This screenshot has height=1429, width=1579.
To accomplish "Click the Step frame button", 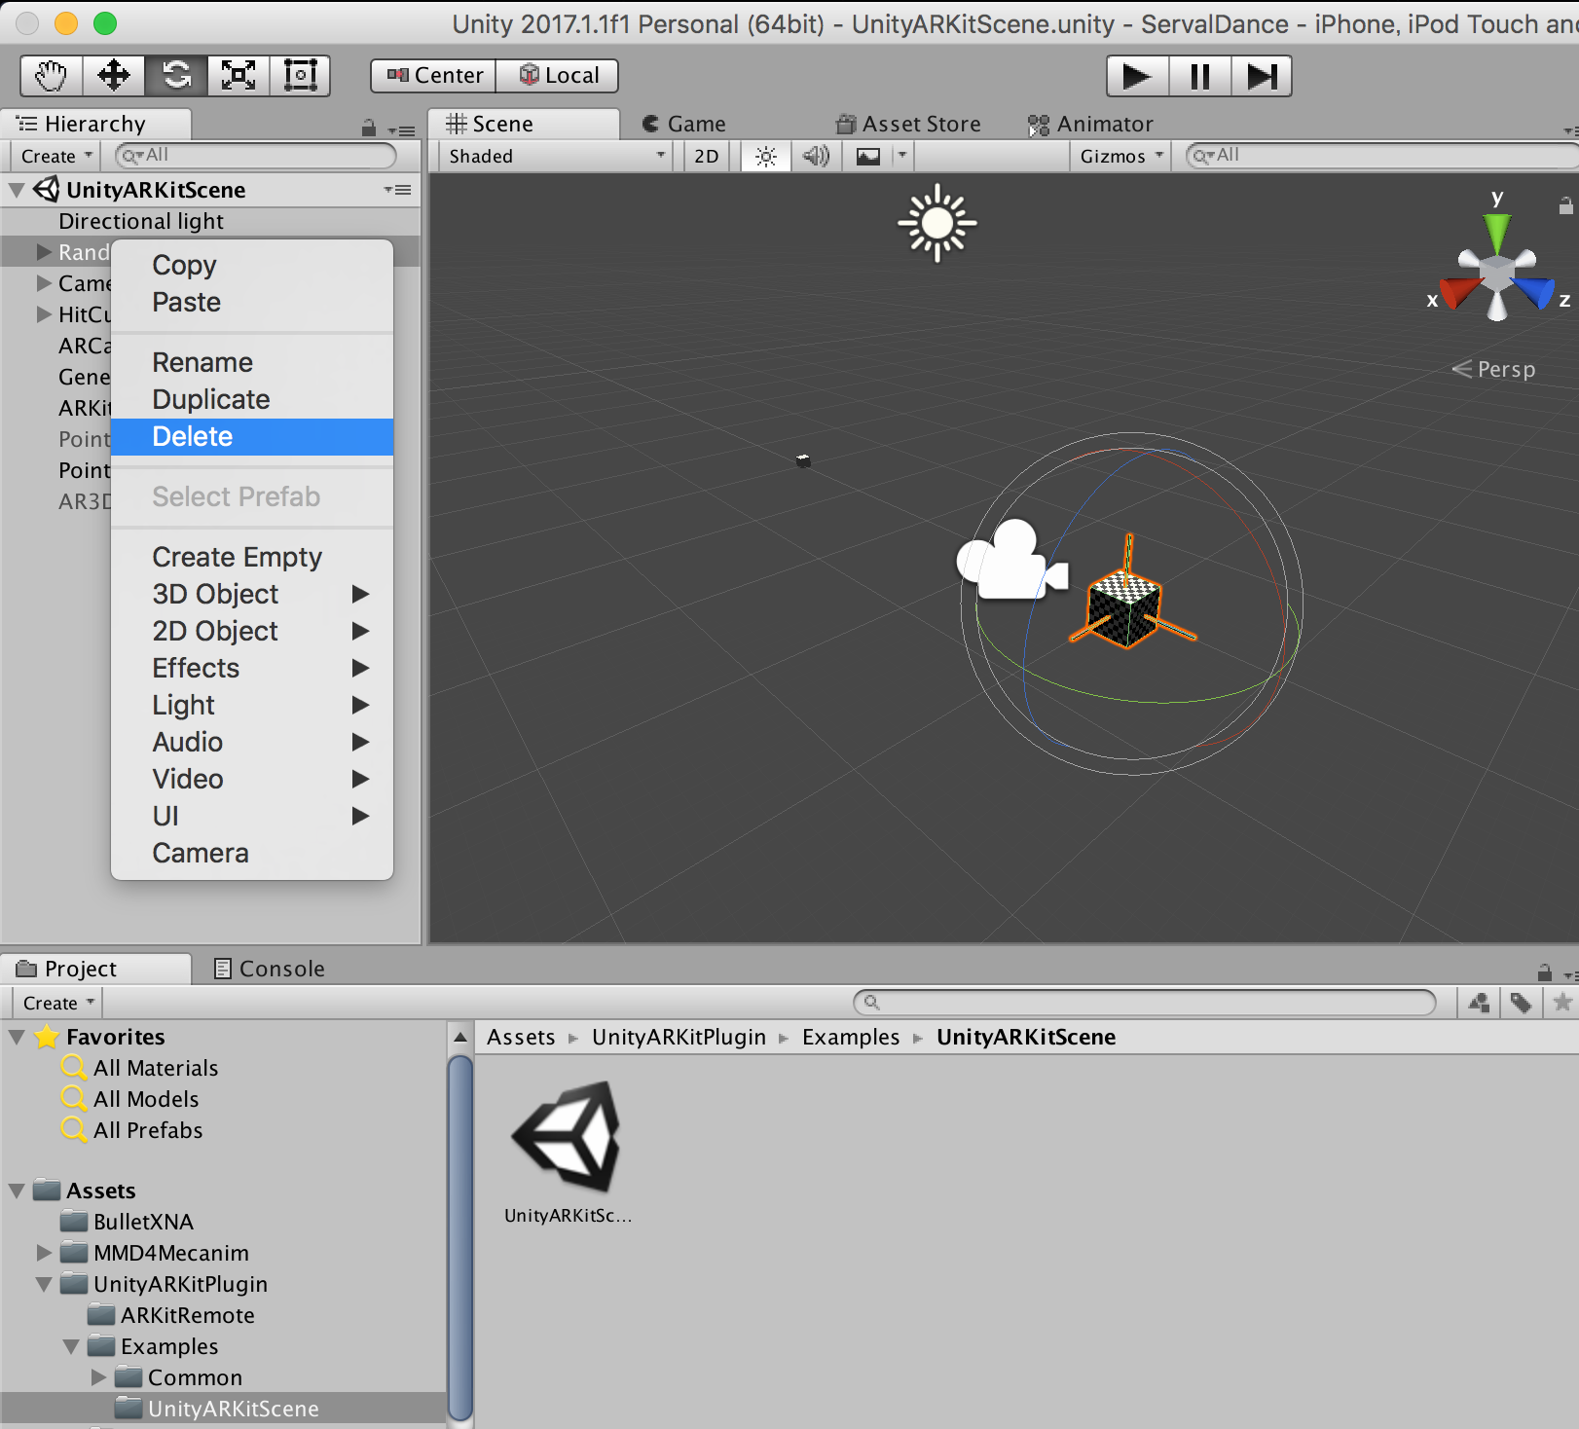I will 1262,76.
